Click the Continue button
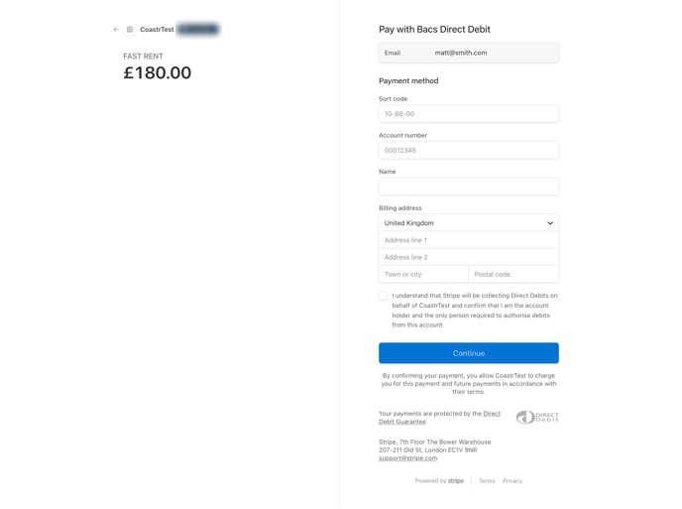 [x=468, y=353]
